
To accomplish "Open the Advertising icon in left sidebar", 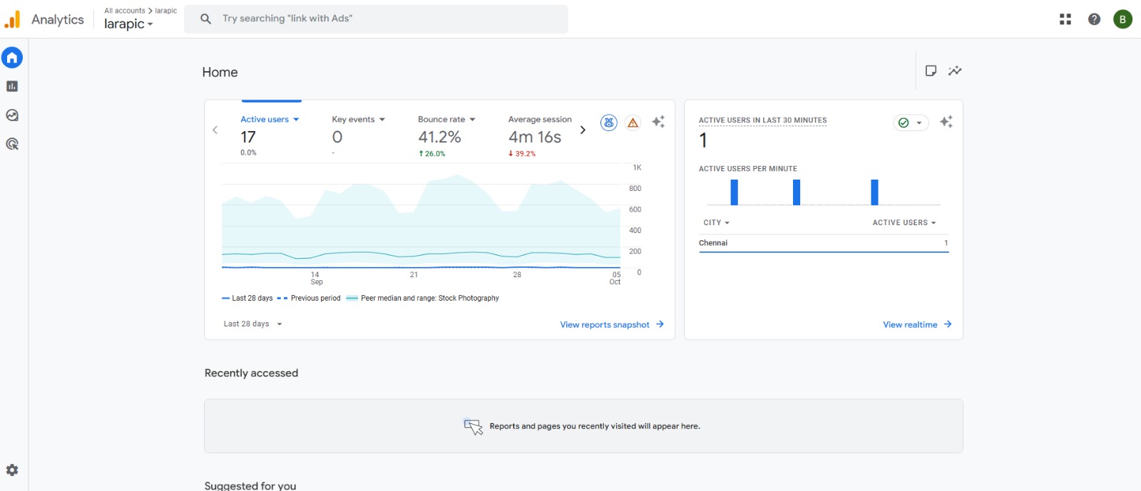I will coord(12,144).
